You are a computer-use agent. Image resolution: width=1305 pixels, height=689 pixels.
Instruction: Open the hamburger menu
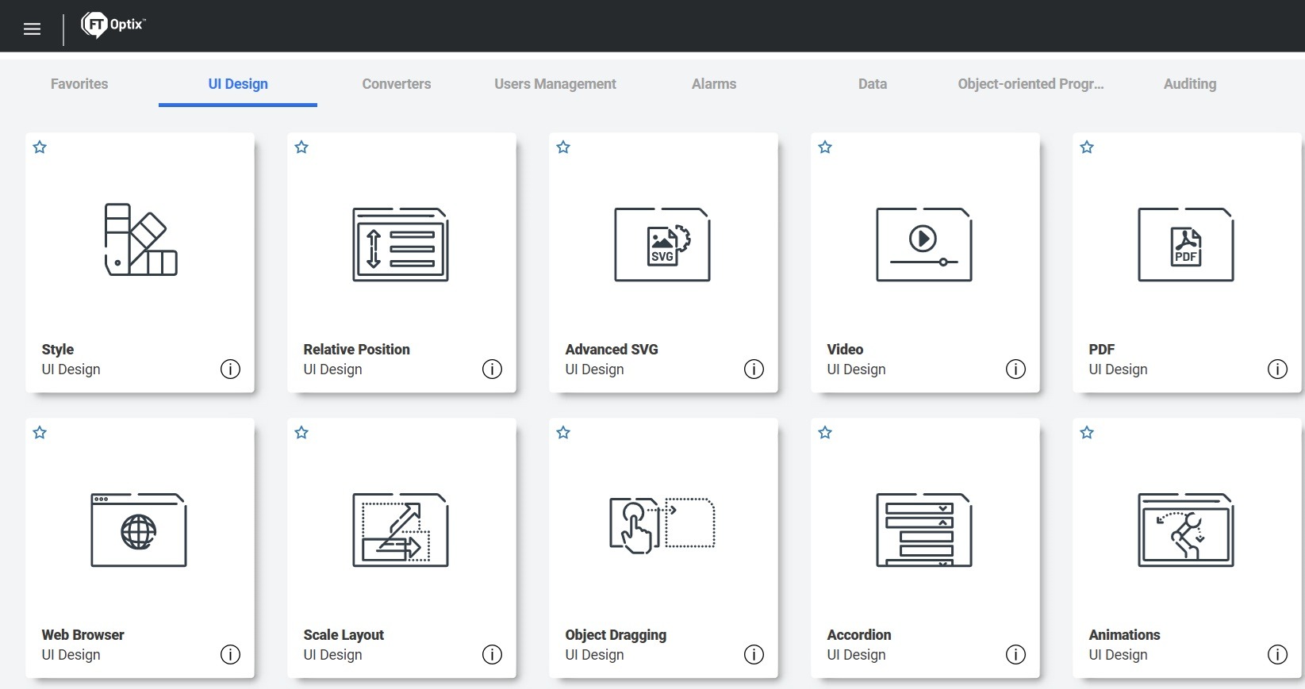(x=32, y=29)
